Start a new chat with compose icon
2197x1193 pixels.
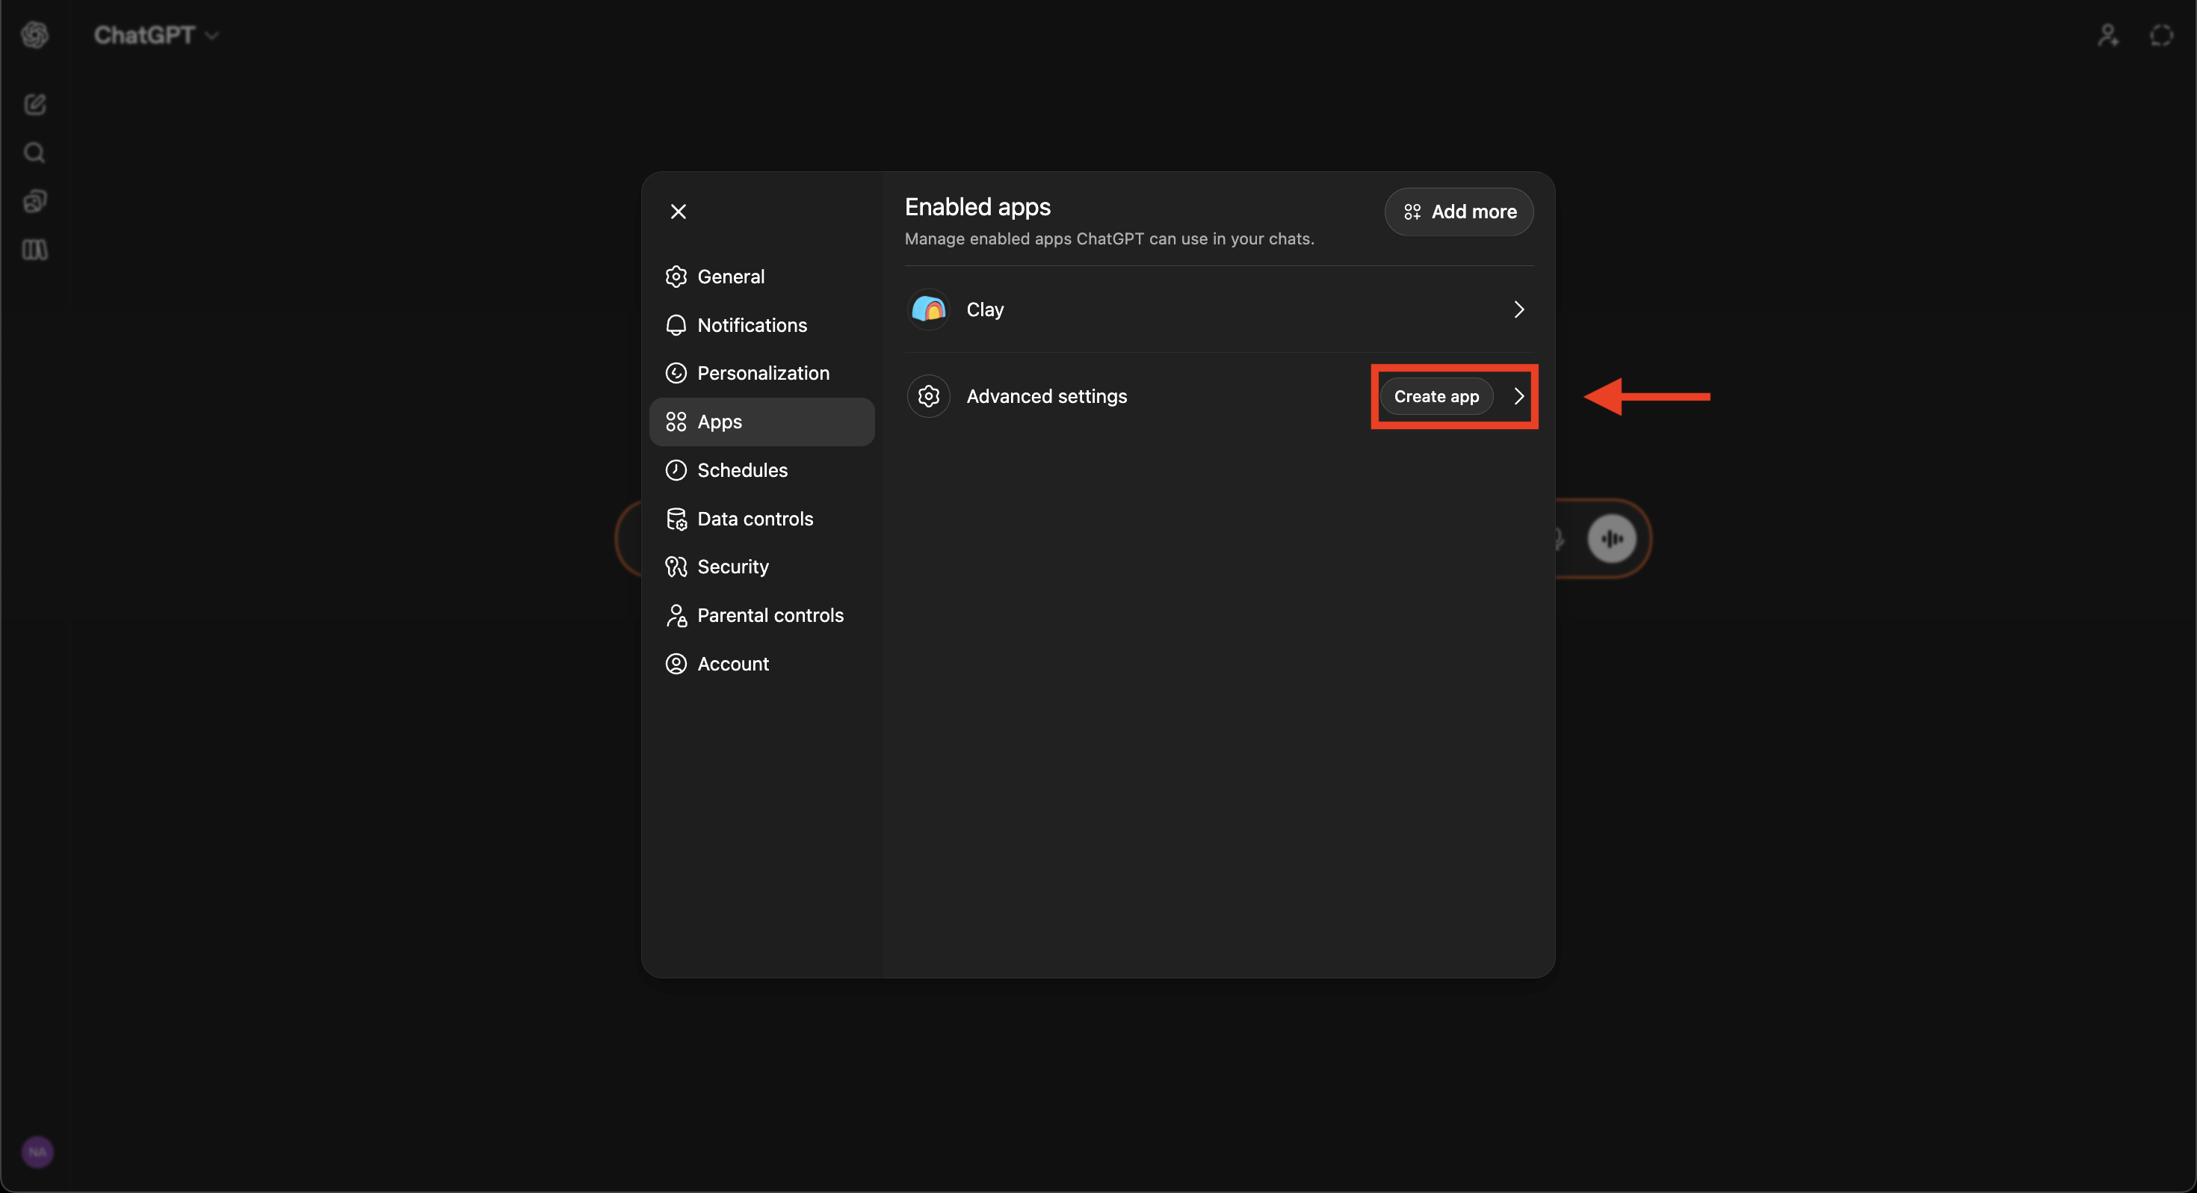35,104
